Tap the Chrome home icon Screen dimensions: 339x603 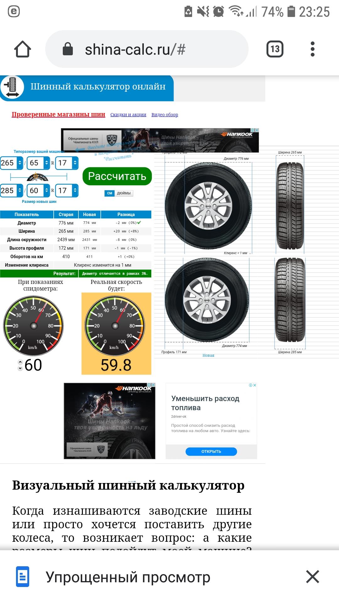pos(23,49)
